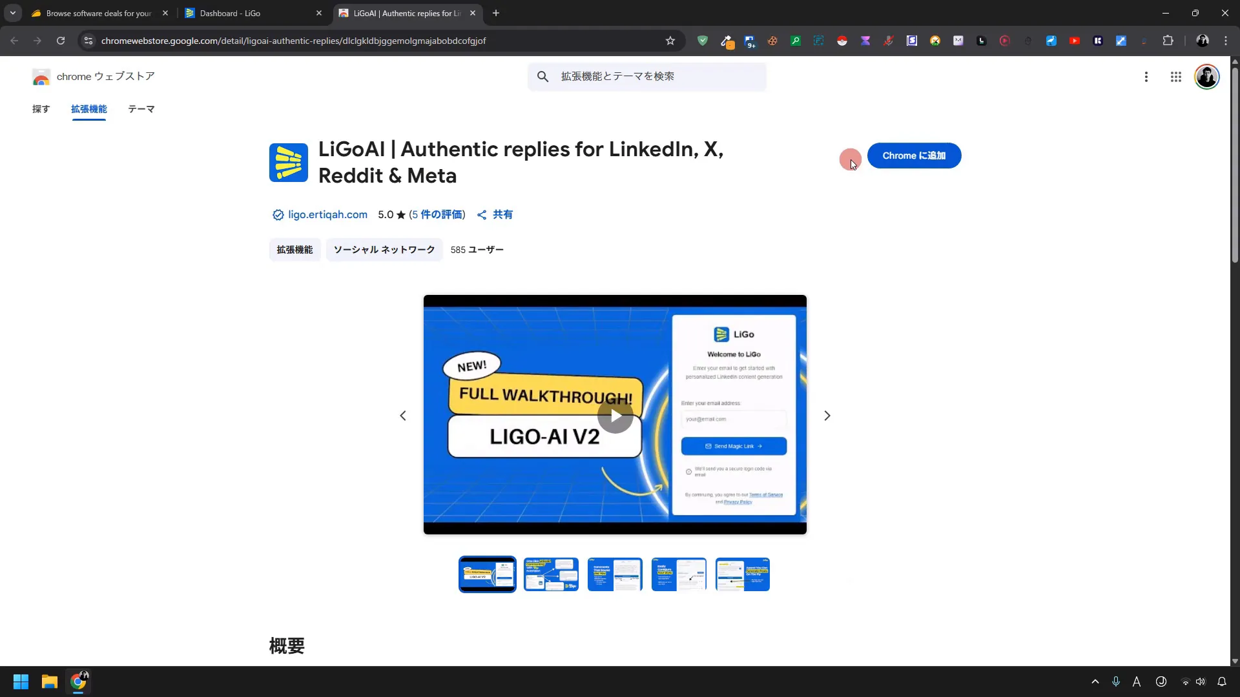Switch to the 探す tab
The height and width of the screenshot is (697, 1240).
[x=41, y=109]
